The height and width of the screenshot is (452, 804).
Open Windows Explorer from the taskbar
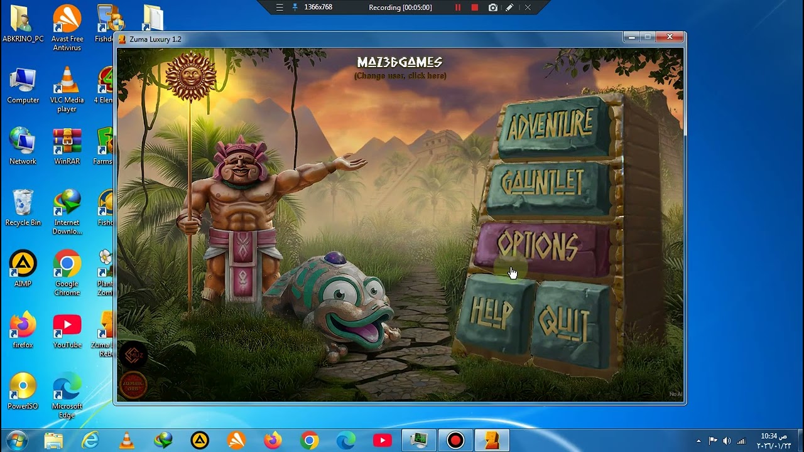pos(54,441)
